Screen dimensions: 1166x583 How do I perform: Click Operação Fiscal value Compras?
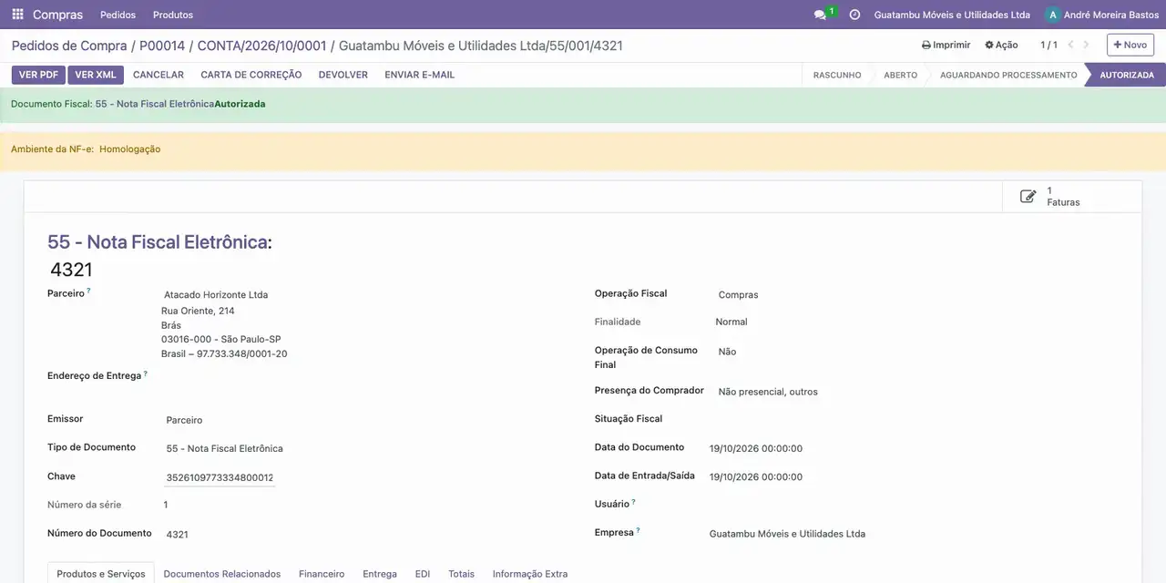tap(739, 295)
